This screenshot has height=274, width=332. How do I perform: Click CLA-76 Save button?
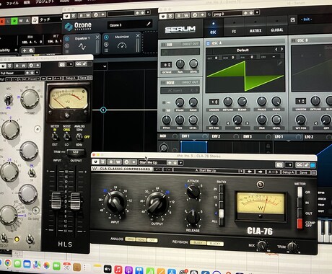click(x=303, y=172)
